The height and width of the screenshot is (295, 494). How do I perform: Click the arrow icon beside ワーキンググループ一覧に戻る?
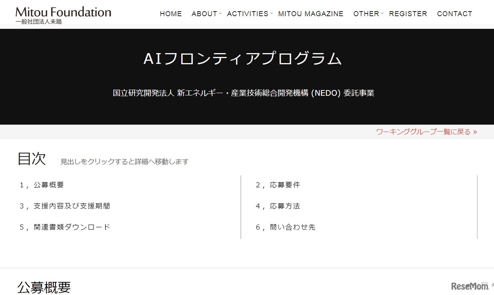[475, 131]
